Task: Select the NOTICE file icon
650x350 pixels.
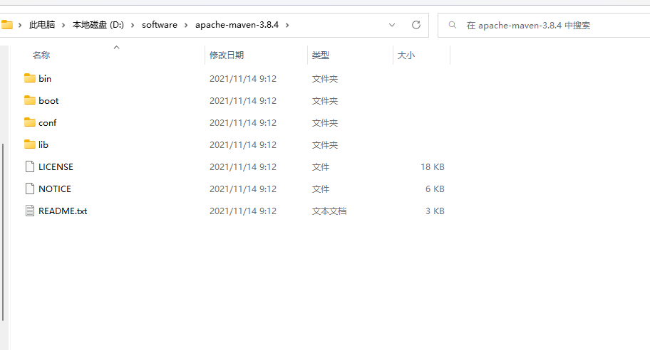Action: [x=30, y=189]
